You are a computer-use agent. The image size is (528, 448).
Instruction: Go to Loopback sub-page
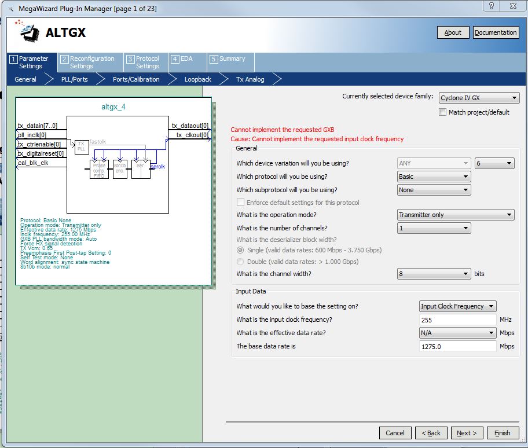pos(197,79)
